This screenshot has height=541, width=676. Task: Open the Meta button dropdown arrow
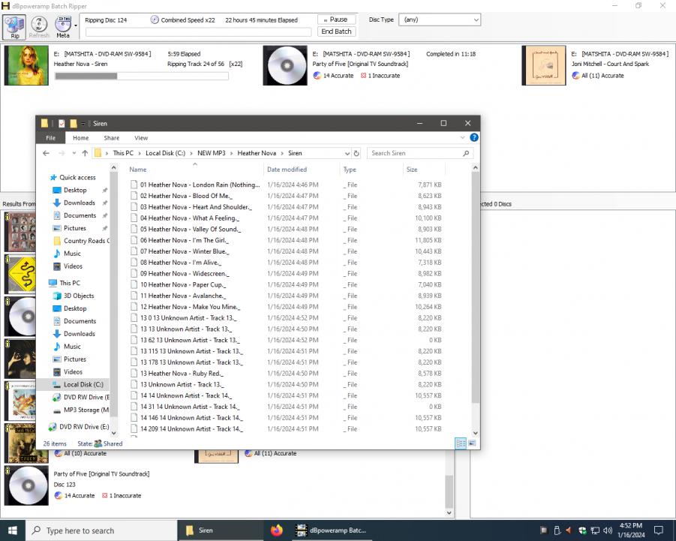click(77, 25)
